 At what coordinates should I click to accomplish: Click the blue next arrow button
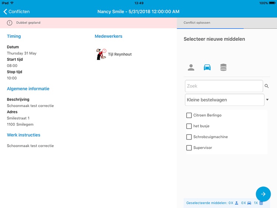point(263,194)
